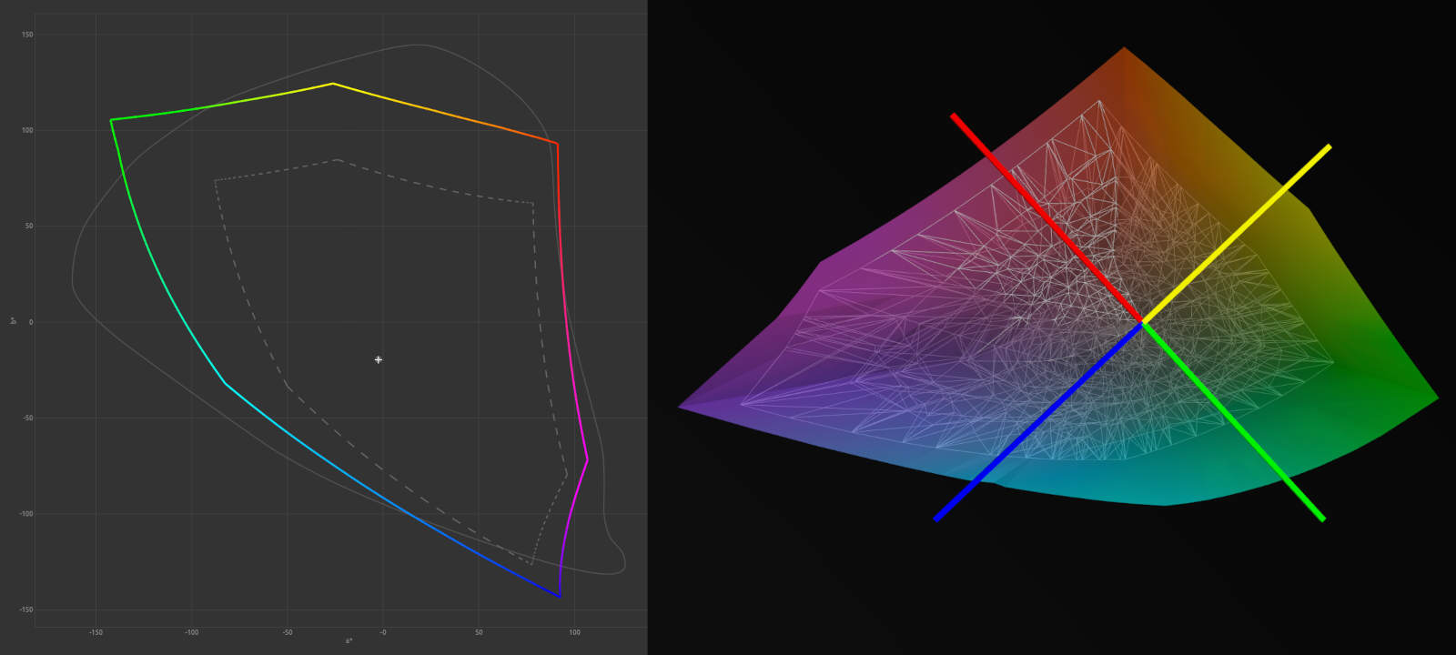Click the outer end of the green 3D axis
The image size is (1456, 655).
point(1323,519)
